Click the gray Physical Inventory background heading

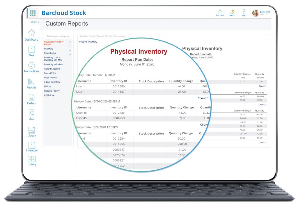tap(202, 48)
